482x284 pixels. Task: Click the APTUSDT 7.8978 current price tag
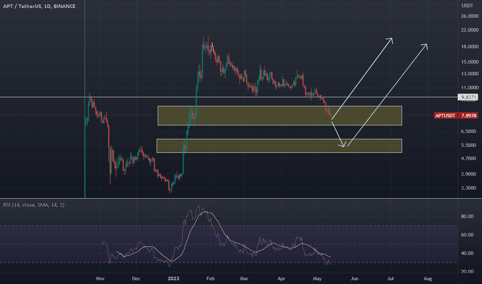click(456, 116)
